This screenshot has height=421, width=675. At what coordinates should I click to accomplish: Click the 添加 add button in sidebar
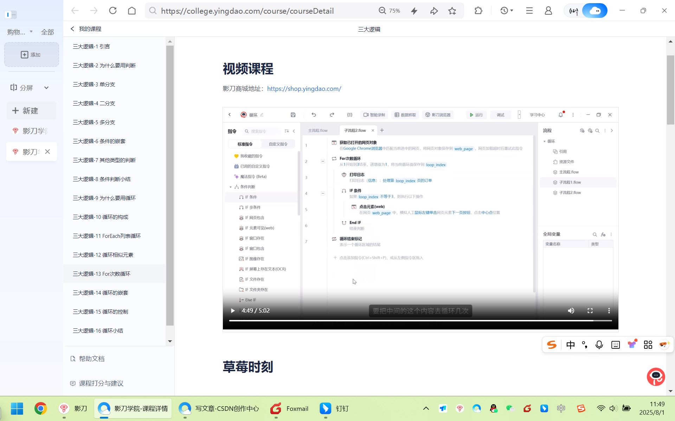(x=32, y=55)
